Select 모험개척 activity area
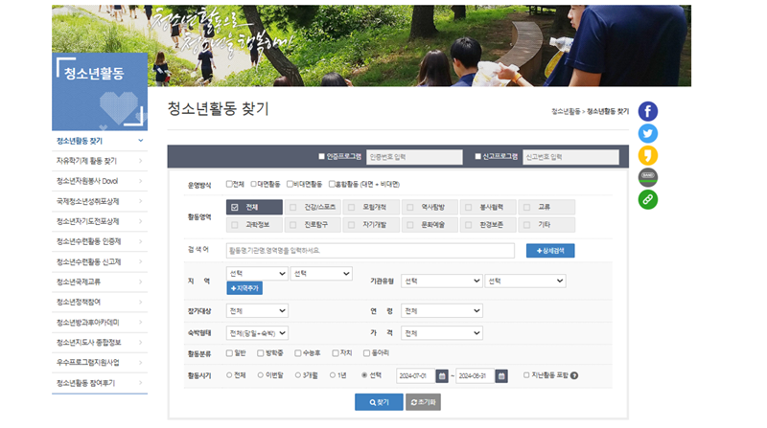The height and width of the screenshot is (428, 767). tap(371, 207)
